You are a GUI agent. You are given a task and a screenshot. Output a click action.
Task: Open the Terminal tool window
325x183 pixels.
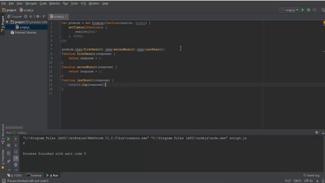pyautogui.click(x=34, y=175)
